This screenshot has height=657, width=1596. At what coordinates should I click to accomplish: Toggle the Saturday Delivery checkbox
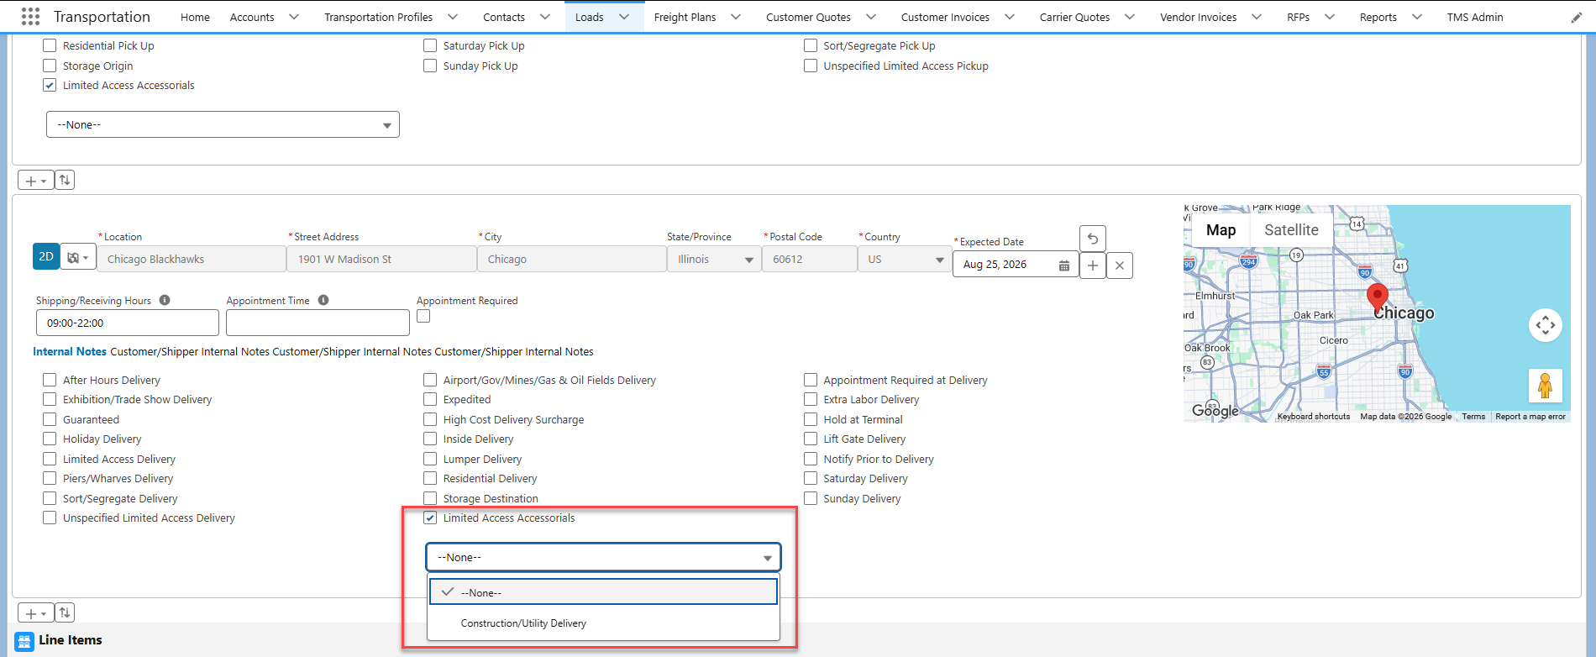pyautogui.click(x=811, y=478)
